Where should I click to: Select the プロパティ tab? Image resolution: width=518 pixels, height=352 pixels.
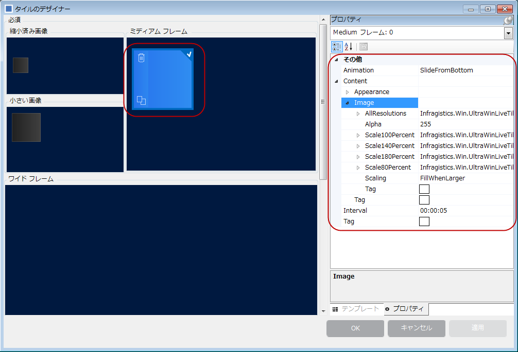point(406,309)
